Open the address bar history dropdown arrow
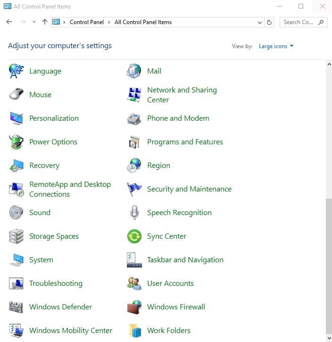 click(x=260, y=22)
